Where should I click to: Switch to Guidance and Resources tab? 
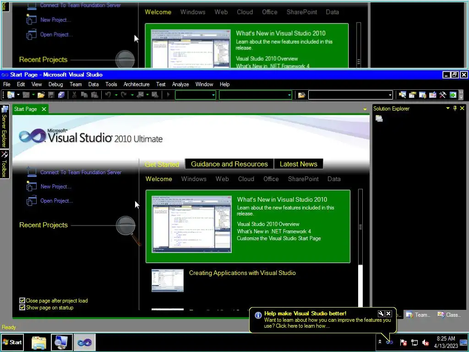[x=229, y=164]
